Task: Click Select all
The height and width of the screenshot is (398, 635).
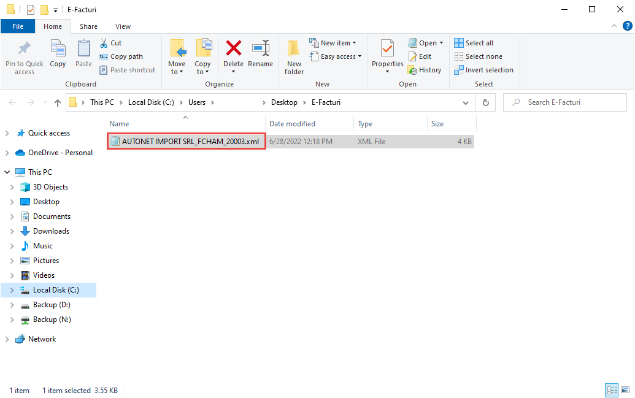Action: tap(474, 43)
